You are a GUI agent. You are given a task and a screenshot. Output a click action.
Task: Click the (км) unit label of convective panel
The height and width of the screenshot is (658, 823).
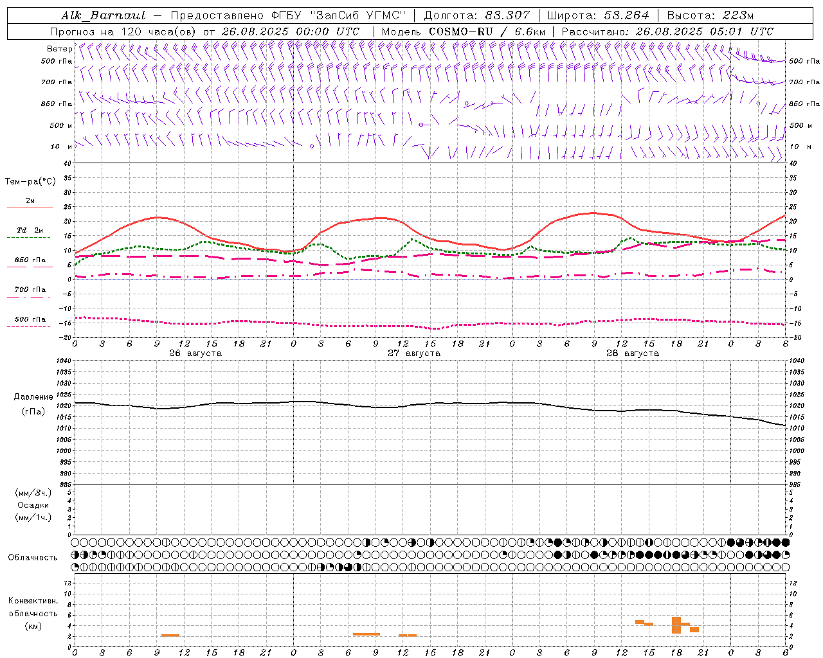33,626
